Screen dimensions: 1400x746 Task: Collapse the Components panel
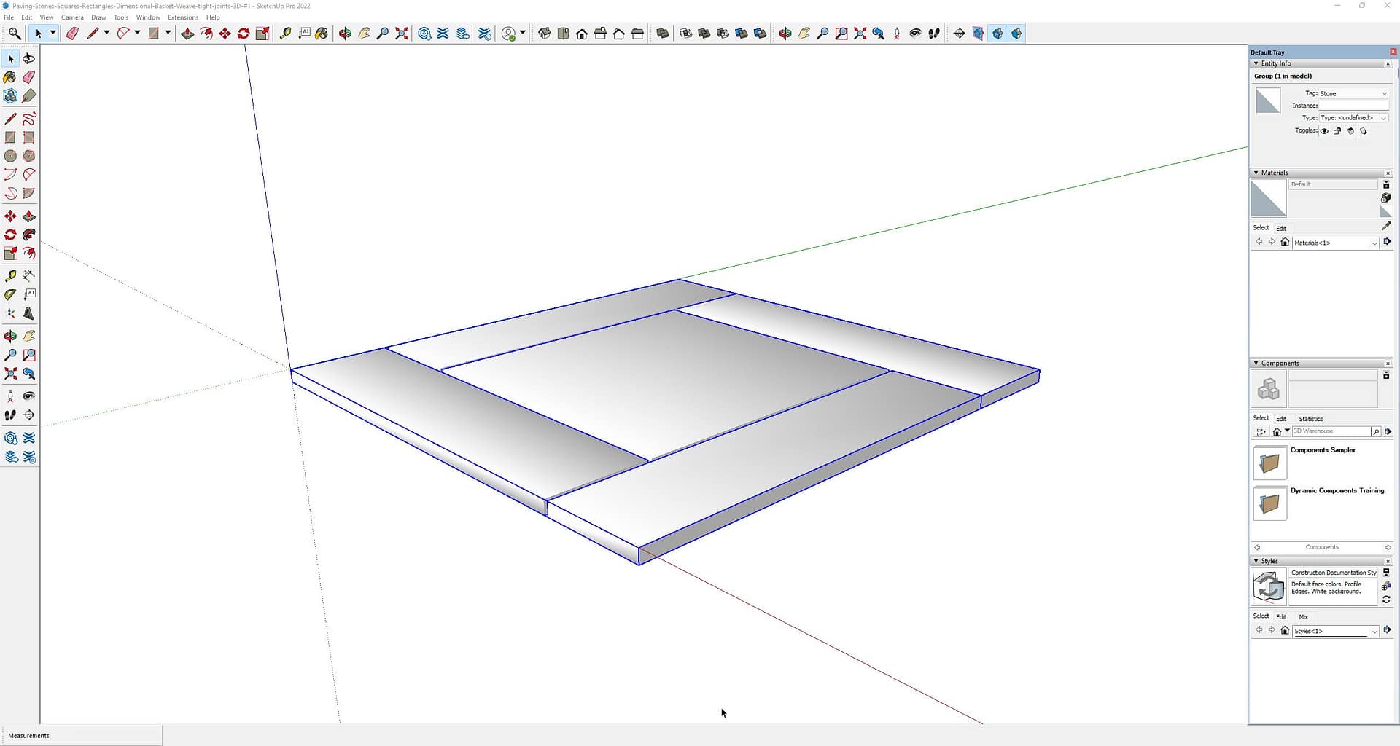click(1256, 363)
